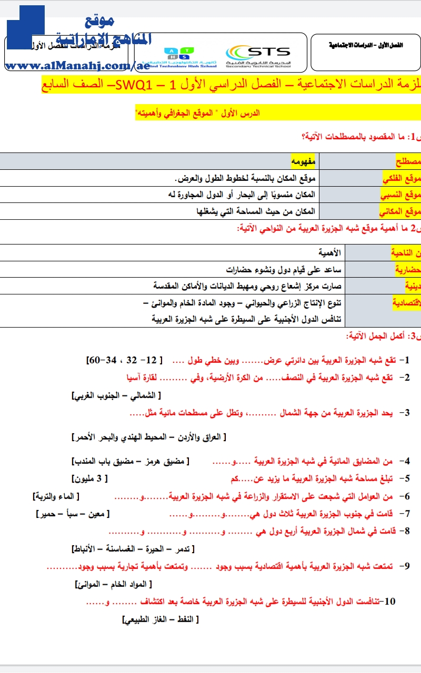
Task: Select answer '[ مضيق هرمز – مضيق باب المندب]'
Action: pos(131,461)
